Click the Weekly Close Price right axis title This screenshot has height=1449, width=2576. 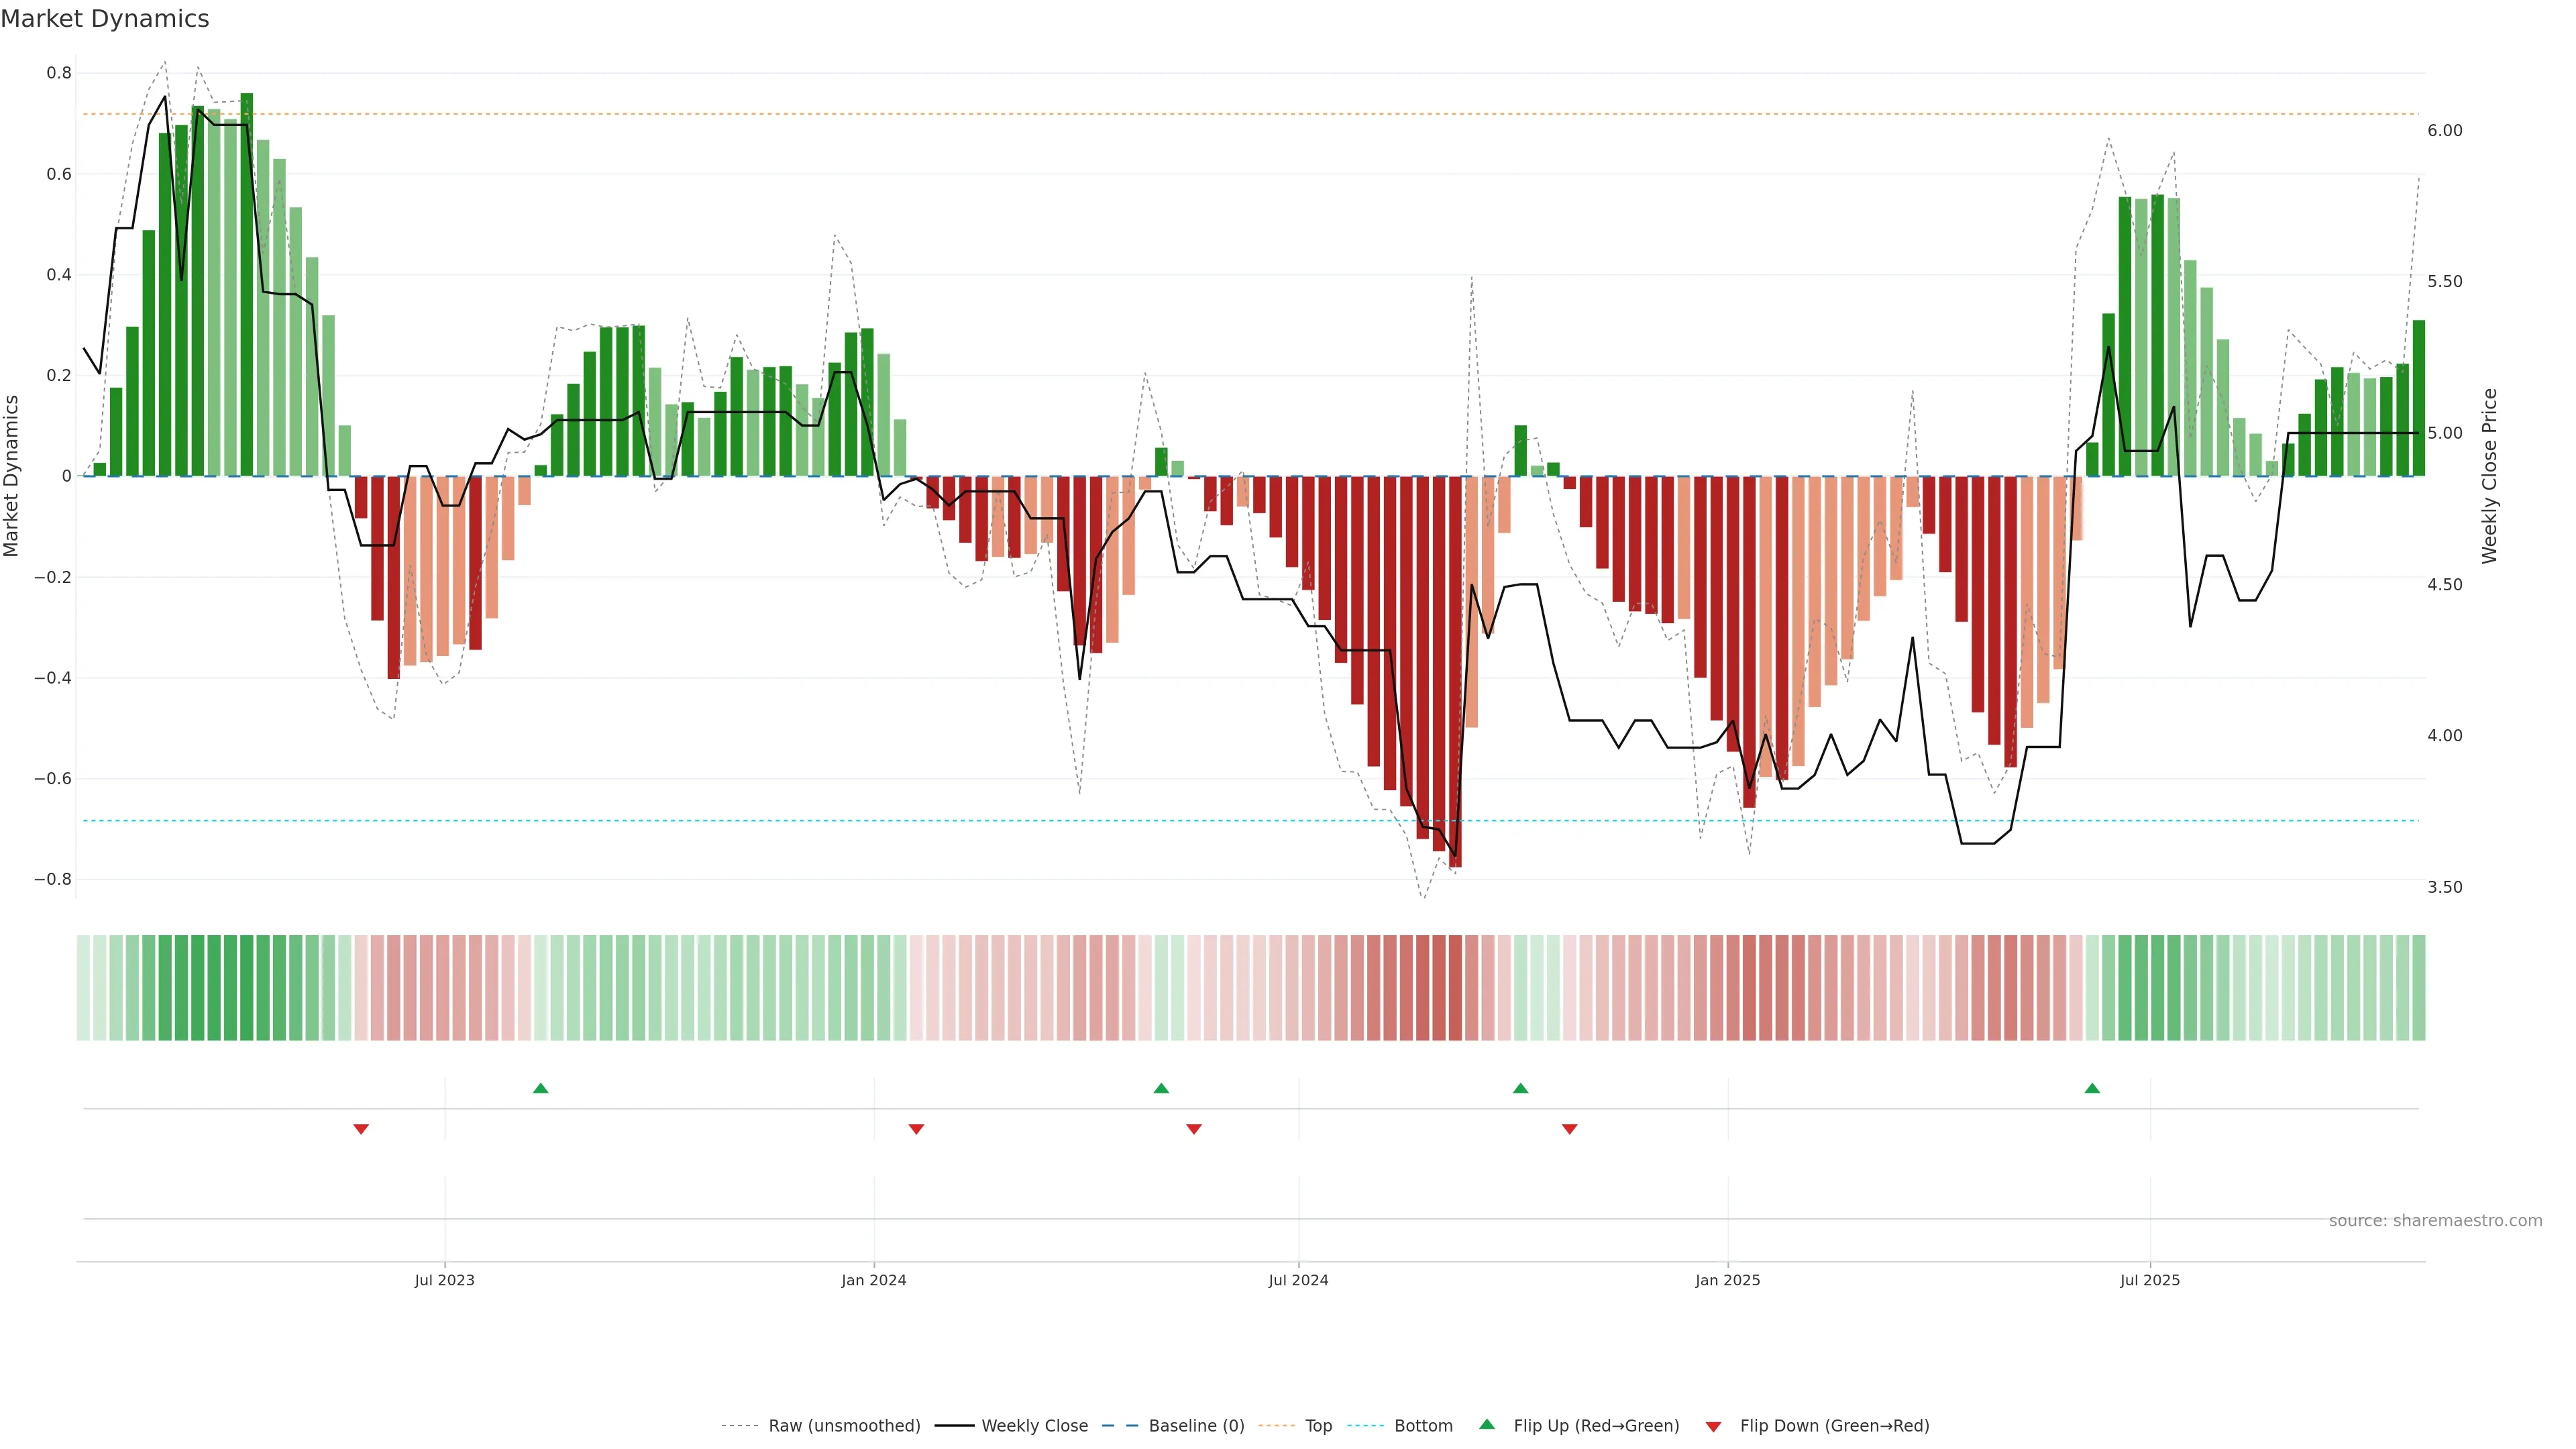pos(2489,476)
